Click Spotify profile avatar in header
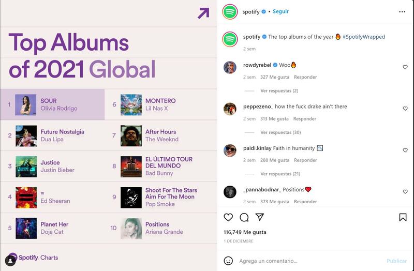 (230, 12)
